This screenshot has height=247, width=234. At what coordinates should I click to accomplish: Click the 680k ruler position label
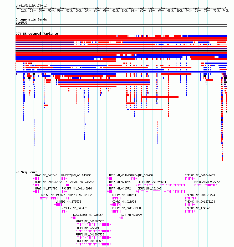(170, 11)
